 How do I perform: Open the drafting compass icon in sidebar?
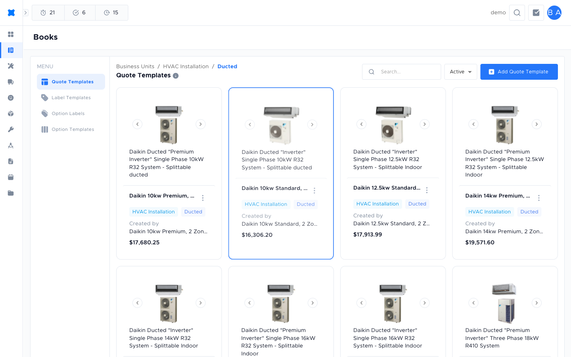tap(11, 146)
